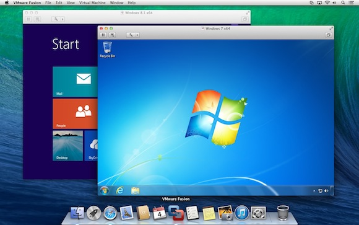This screenshot has width=359, height=225.
Task: Open the VMware Fusion menu
Action: click(27, 2)
